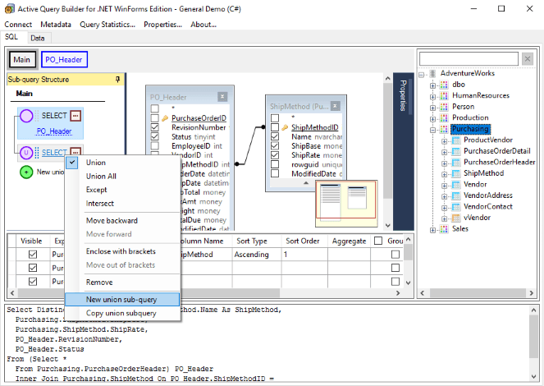Viewport: 544px width, 386px height.
Task: Click inside the metadata search field
Action: coord(469,58)
